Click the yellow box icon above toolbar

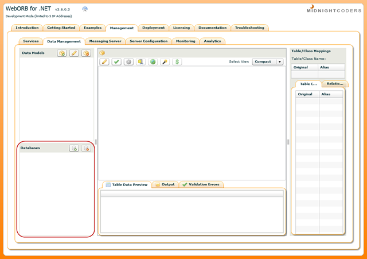click(102, 53)
